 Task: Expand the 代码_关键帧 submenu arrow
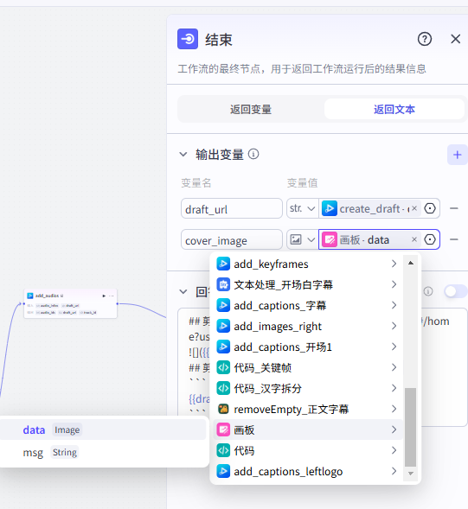point(394,367)
